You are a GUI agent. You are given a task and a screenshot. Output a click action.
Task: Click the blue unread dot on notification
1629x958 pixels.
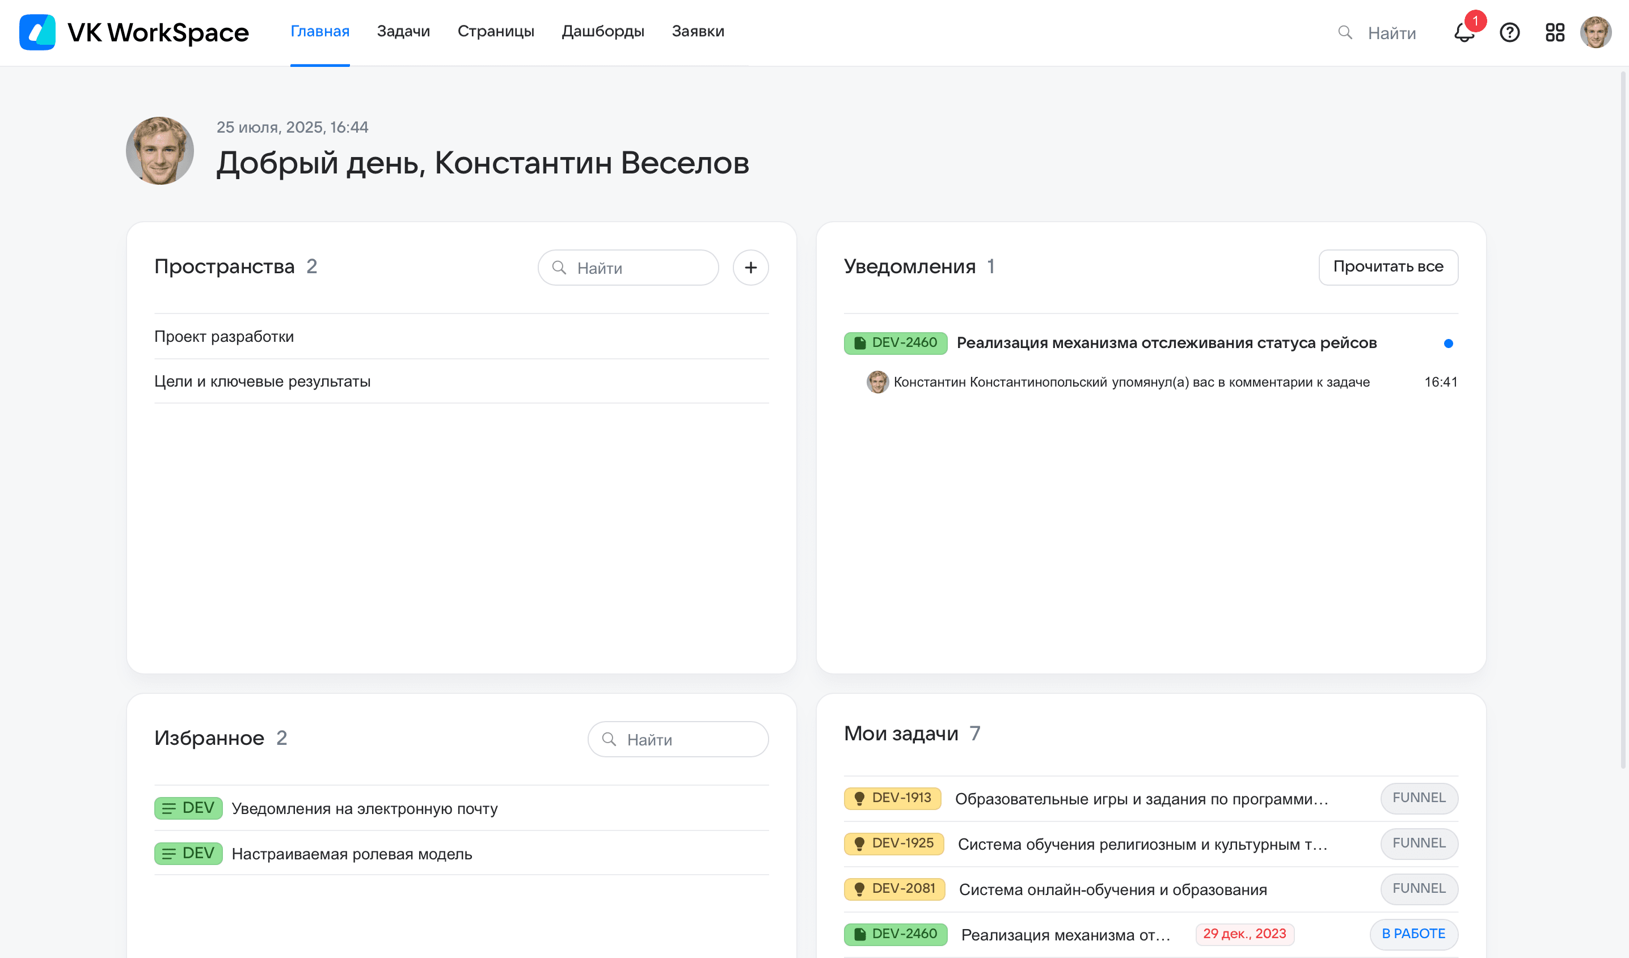tap(1448, 344)
